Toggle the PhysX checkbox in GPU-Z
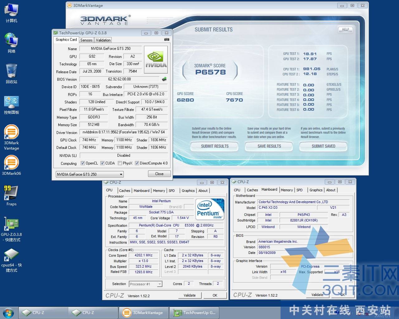Image resolution: width=399 pixels, height=319 pixels. (120, 163)
